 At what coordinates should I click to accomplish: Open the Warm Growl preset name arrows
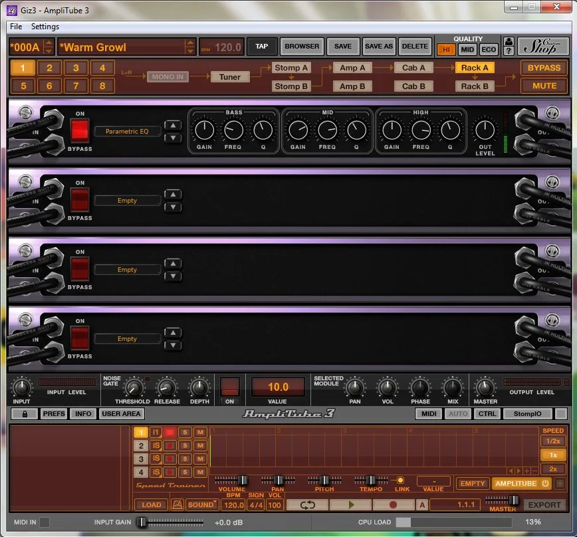(190, 47)
